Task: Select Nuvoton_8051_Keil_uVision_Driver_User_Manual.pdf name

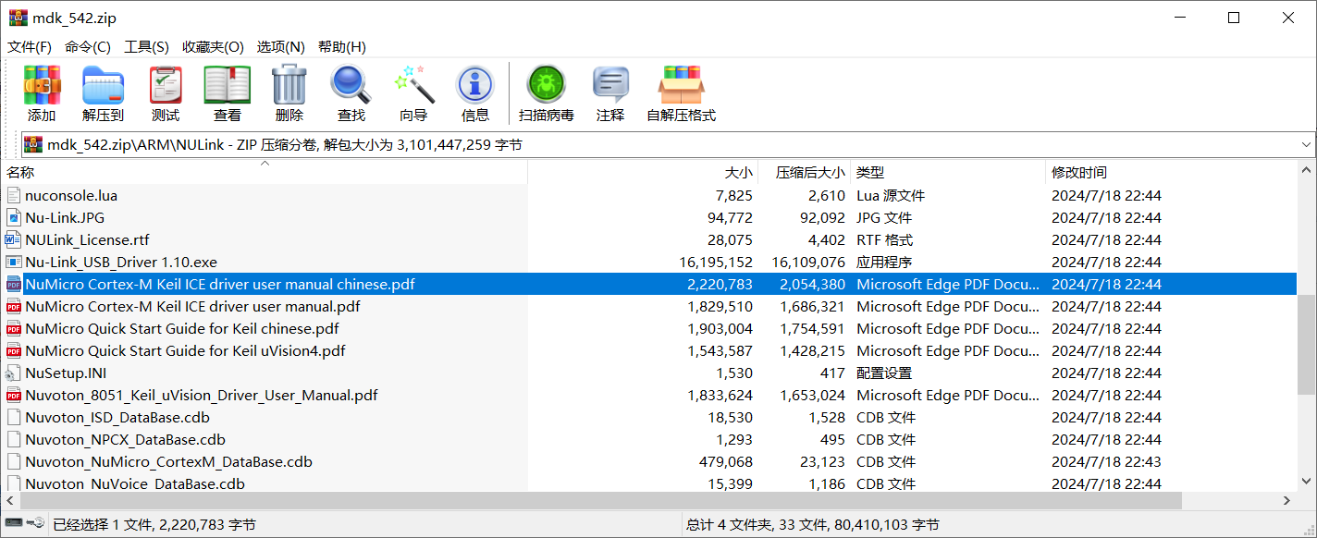Action: pyautogui.click(x=202, y=395)
